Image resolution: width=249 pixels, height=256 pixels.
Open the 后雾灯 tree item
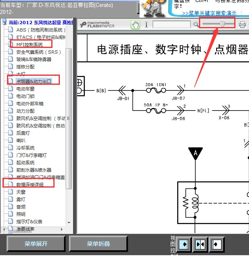23,133
